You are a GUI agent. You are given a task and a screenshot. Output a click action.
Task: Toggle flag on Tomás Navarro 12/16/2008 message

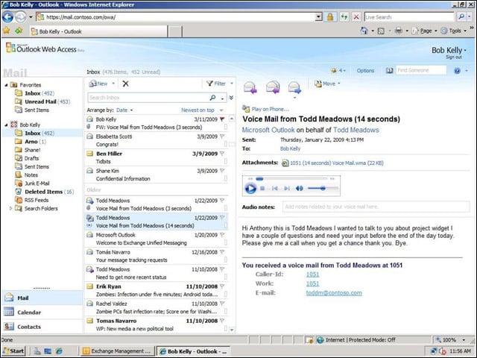222,252
